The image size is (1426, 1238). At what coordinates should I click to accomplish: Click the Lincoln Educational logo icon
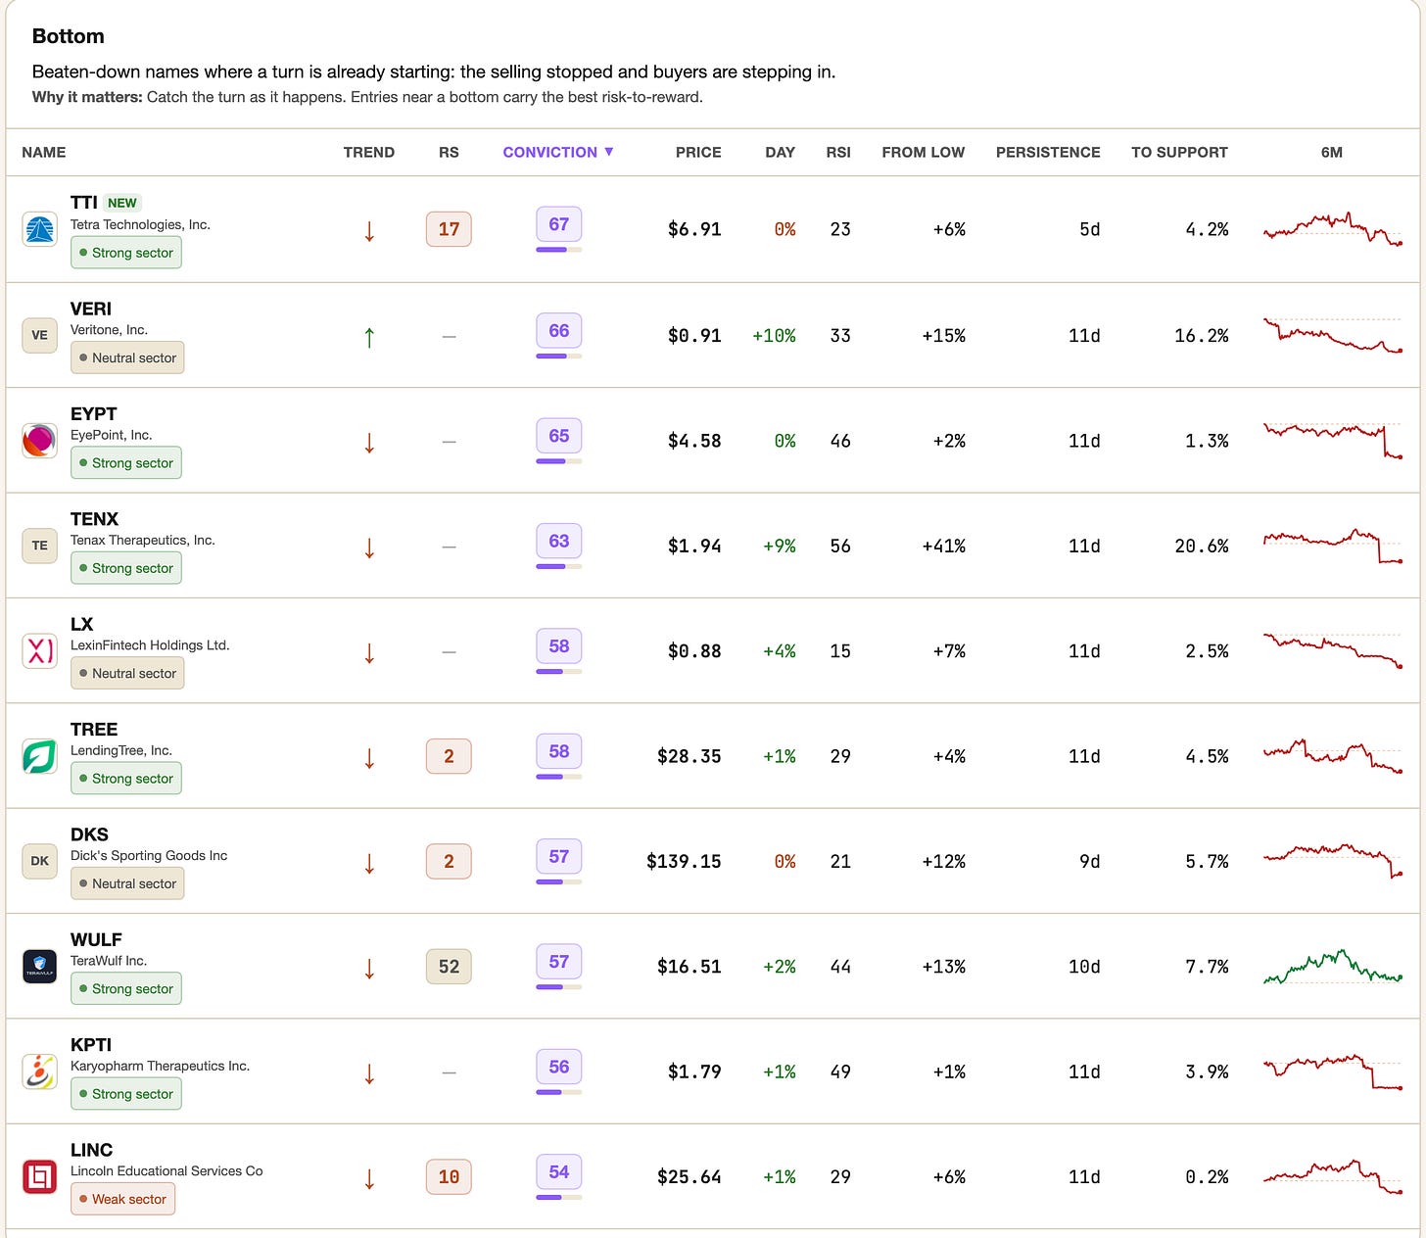39,1176
